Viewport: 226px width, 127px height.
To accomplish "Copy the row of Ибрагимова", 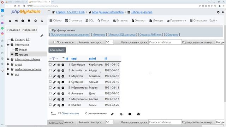I will coord(59,88).
